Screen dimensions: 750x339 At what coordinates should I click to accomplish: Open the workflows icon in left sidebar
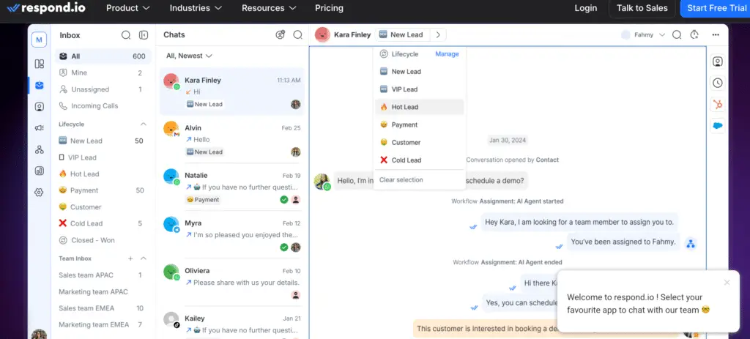(40, 149)
